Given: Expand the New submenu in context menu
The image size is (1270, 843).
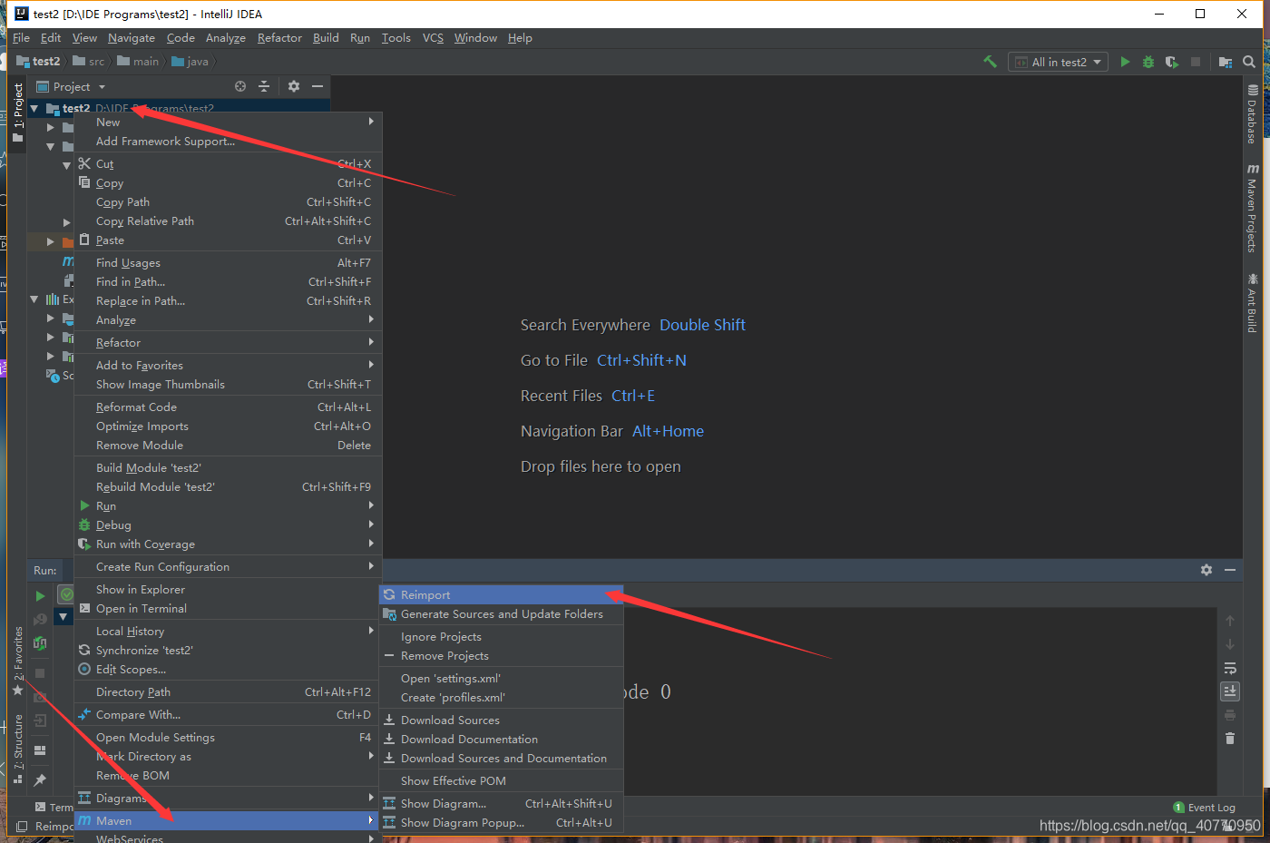Looking at the screenshot, I should click(x=228, y=123).
